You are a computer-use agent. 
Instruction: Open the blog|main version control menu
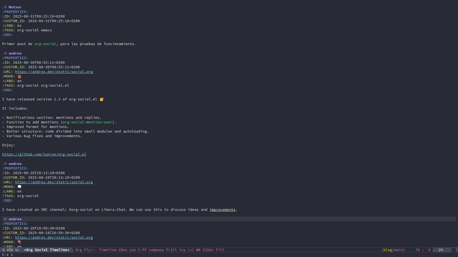pos(393,250)
